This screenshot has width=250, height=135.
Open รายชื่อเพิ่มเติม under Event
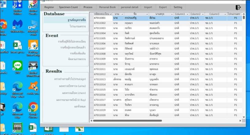[78, 53]
